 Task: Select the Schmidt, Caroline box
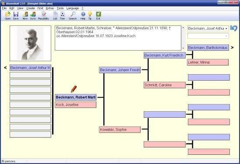(165, 85)
